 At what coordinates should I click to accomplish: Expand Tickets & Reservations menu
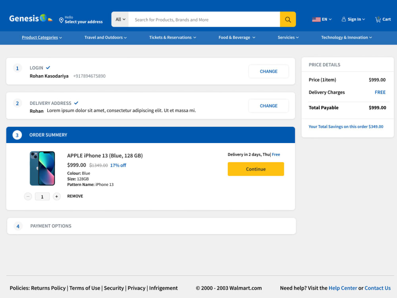pos(173,37)
